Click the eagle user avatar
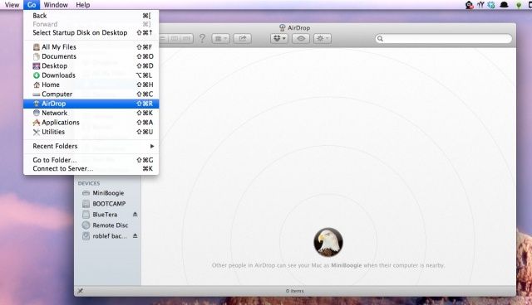 point(328,242)
